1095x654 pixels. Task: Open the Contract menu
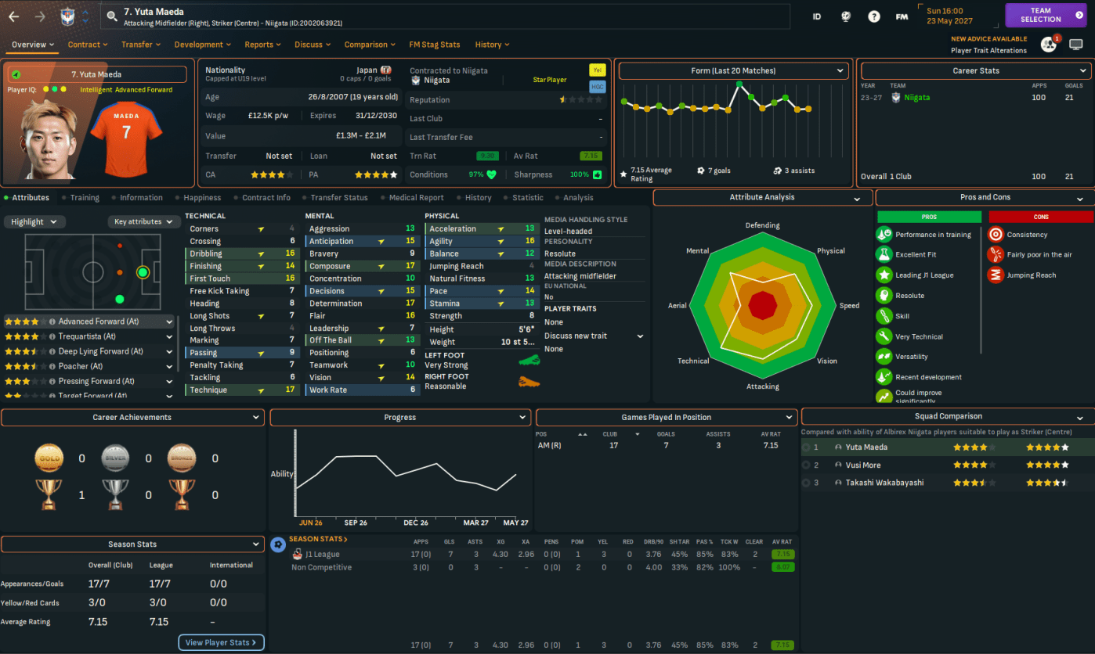[87, 45]
